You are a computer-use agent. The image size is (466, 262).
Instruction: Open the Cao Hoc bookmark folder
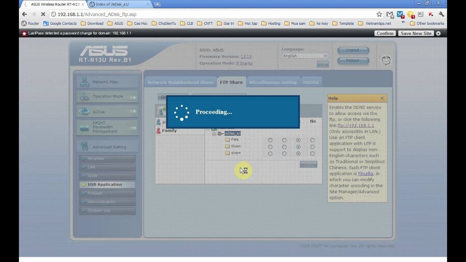tap(137, 23)
